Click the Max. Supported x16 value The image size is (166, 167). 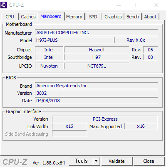click(x=141, y=127)
